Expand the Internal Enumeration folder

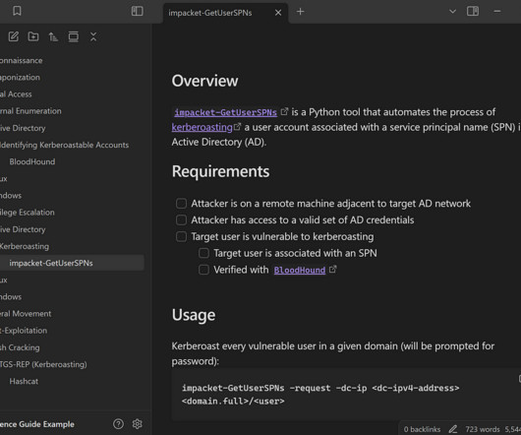(30, 111)
